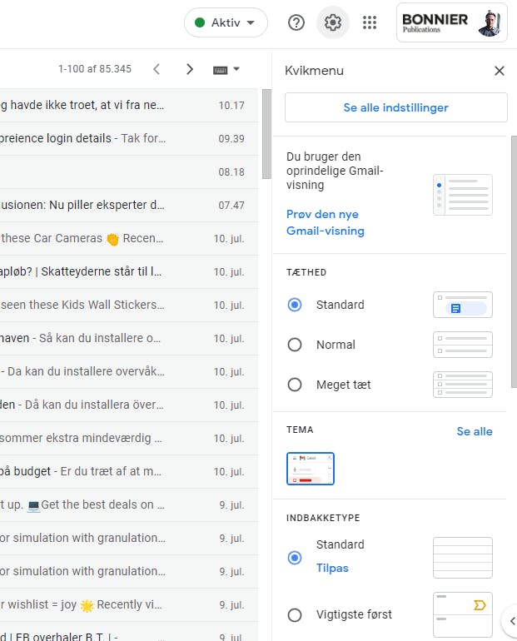
Task: Select the default theme thumbnail
Action: (311, 469)
